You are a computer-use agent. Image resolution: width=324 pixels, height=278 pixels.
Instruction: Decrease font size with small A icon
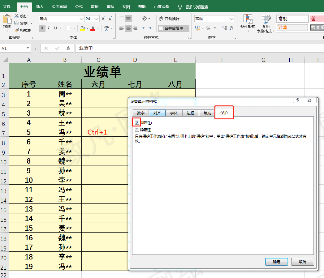tap(110, 19)
